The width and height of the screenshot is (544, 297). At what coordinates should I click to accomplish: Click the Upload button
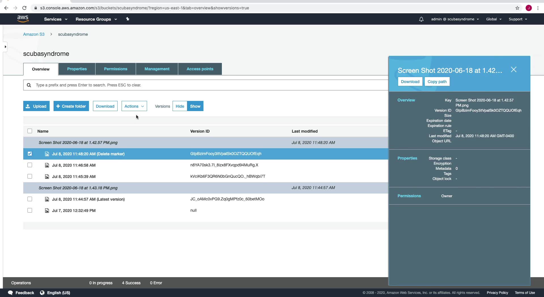(x=36, y=106)
